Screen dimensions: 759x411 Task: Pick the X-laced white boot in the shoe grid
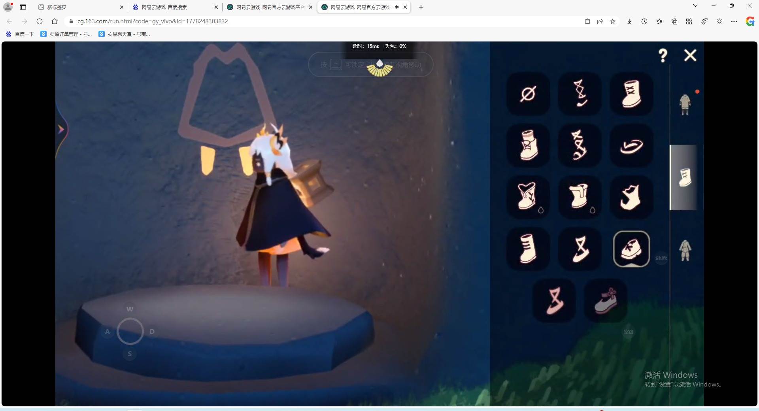pos(631,94)
